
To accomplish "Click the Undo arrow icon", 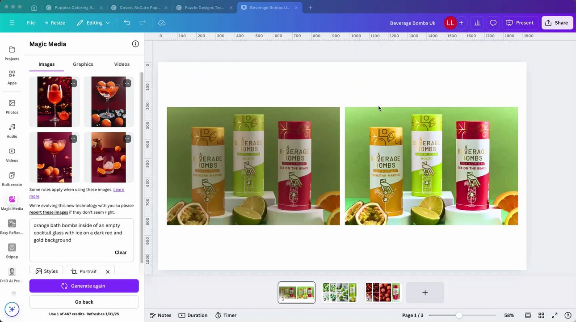I will point(127,23).
